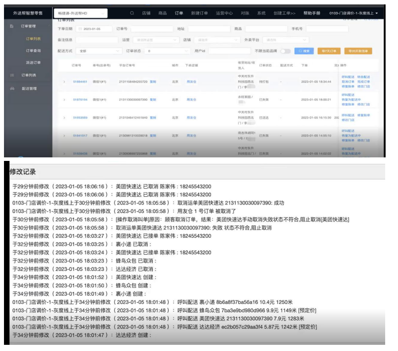The image size is (398, 351).
Task: Select 订单列表 under 订单管理 in sidebar
Action: (33, 39)
